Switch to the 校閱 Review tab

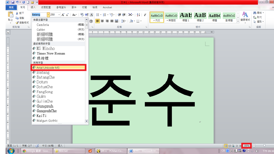[x=84, y=7]
